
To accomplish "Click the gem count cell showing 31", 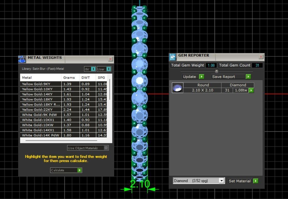I will pyautogui.click(x=227, y=90).
